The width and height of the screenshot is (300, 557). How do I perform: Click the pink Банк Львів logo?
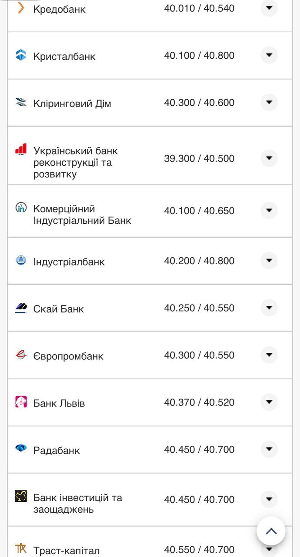click(x=20, y=401)
